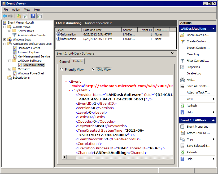Collapse the System XML element
Screen dimensions: 218x174
[x=69, y=90]
